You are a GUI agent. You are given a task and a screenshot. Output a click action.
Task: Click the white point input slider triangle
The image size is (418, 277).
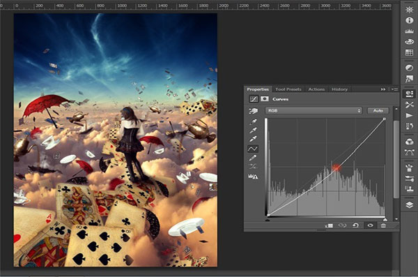[385, 220]
